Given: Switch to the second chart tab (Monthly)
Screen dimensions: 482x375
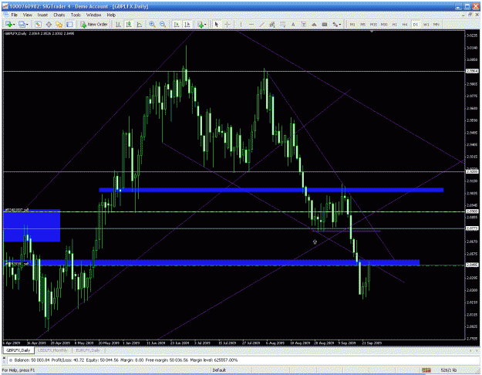Looking at the screenshot, I should point(52,350).
